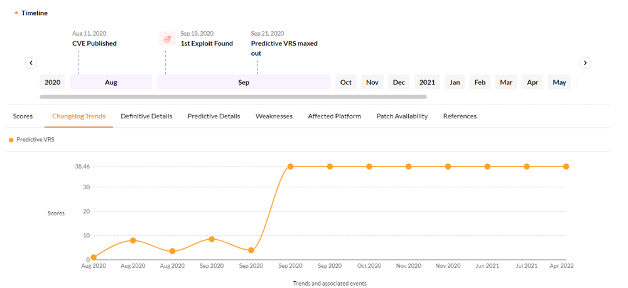Open the References tab
Screen dimensions: 628x288
coord(460,116)
